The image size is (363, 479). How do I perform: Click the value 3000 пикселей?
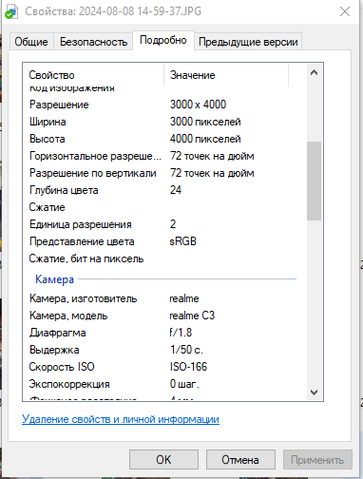click(205, 122)
